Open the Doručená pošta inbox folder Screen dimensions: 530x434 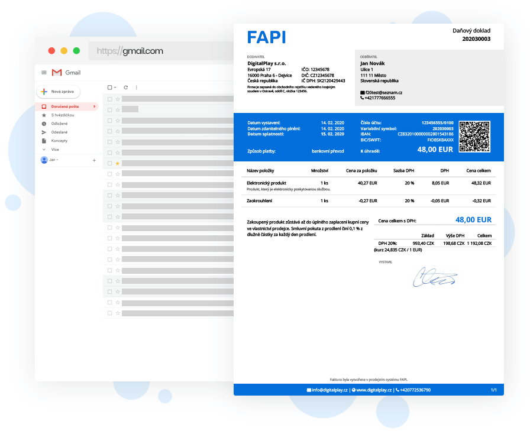pyautogui.click(x=67, y=106)
